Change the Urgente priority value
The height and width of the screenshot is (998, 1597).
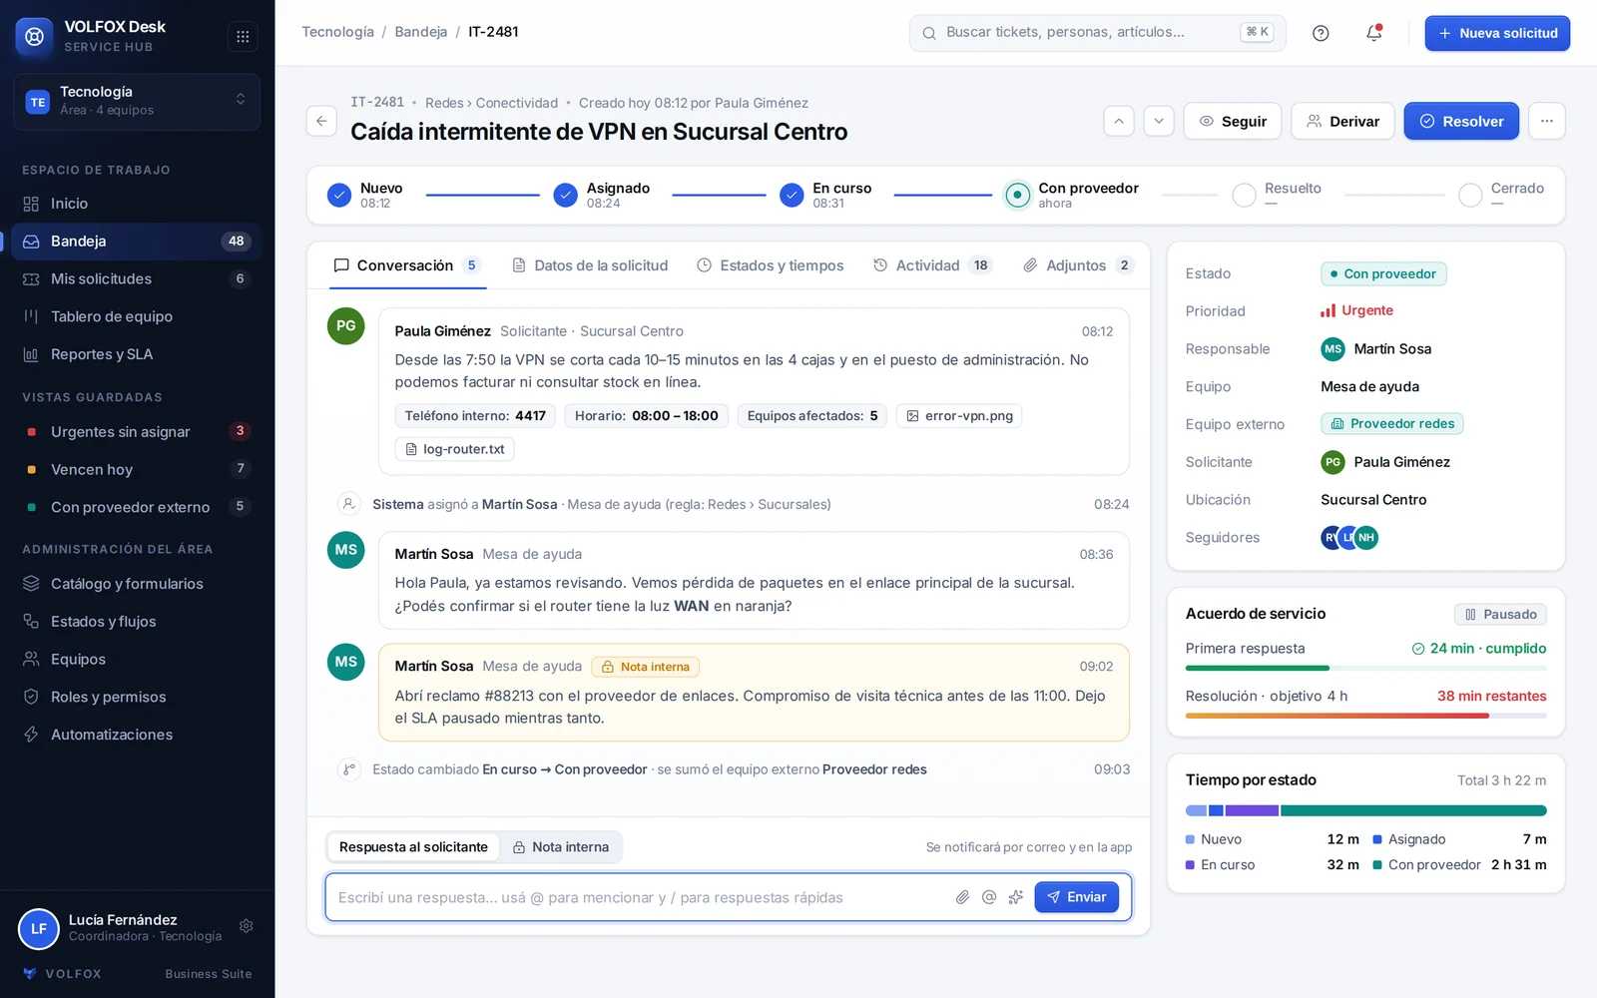point(1357,310)
